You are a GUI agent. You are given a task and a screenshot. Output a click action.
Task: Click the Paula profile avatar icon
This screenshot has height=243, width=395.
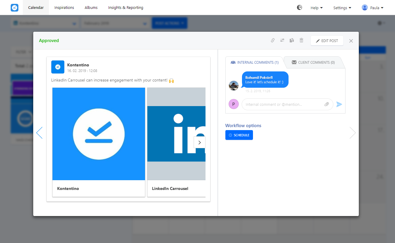pyautogui.click(x=365, y=7)
